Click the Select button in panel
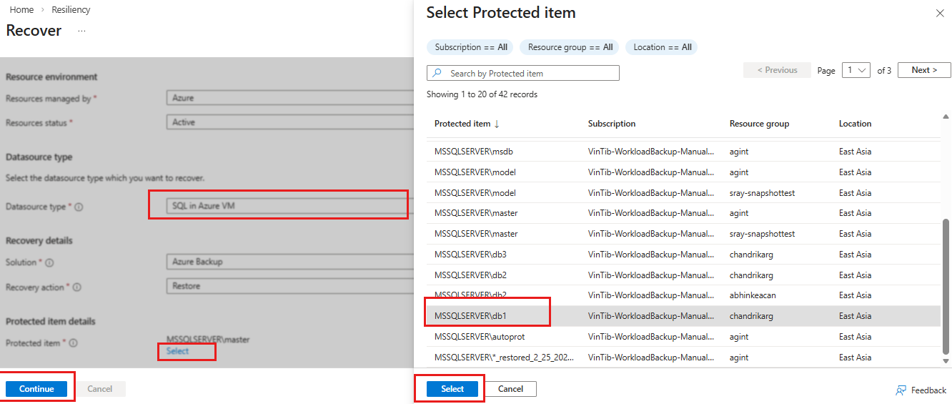Screen dimensions: 952x404 point(452,389)
